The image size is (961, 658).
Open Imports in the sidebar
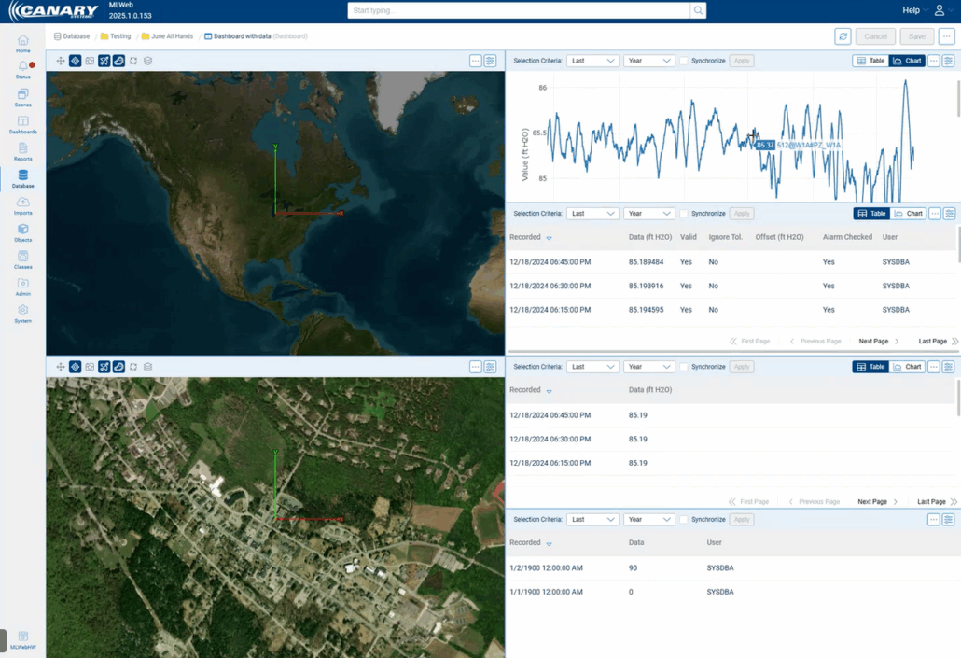(22, 205)
